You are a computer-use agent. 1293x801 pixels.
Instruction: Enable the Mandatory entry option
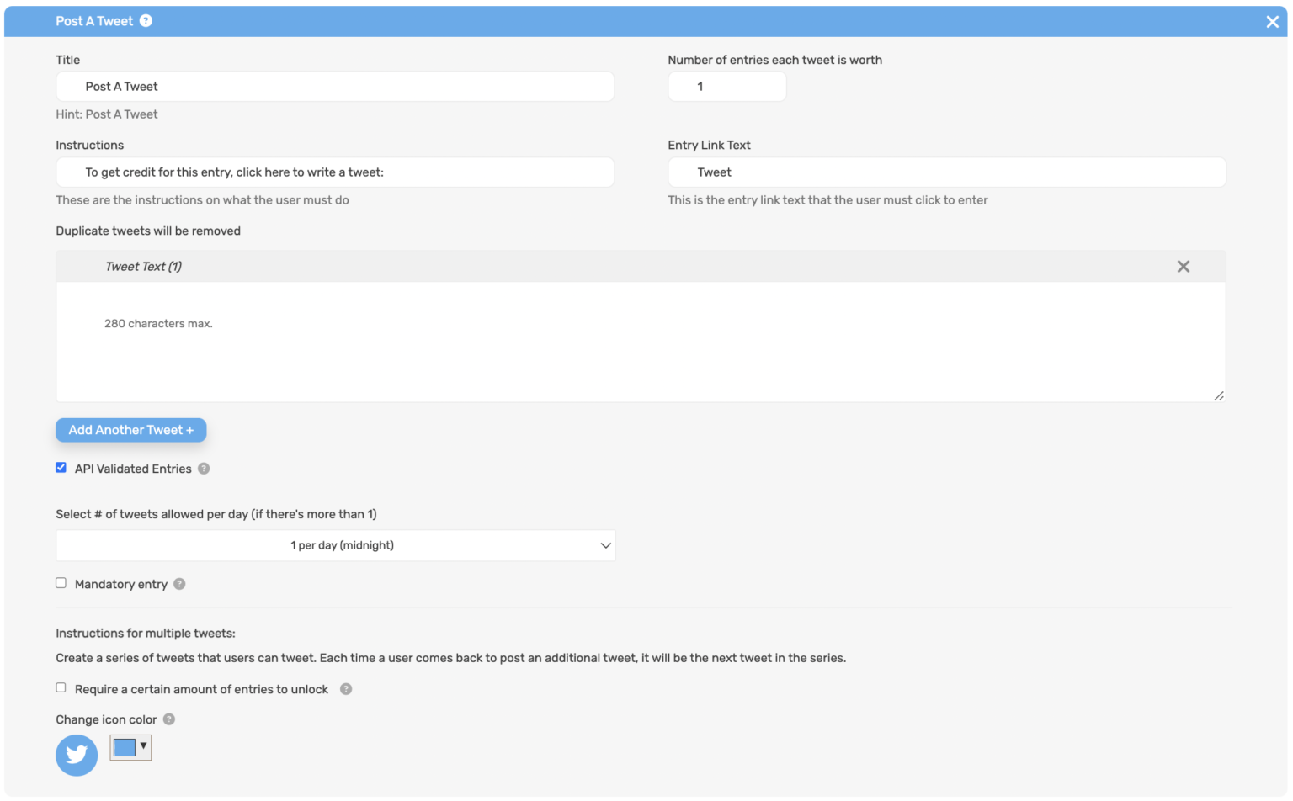point(60,582)
